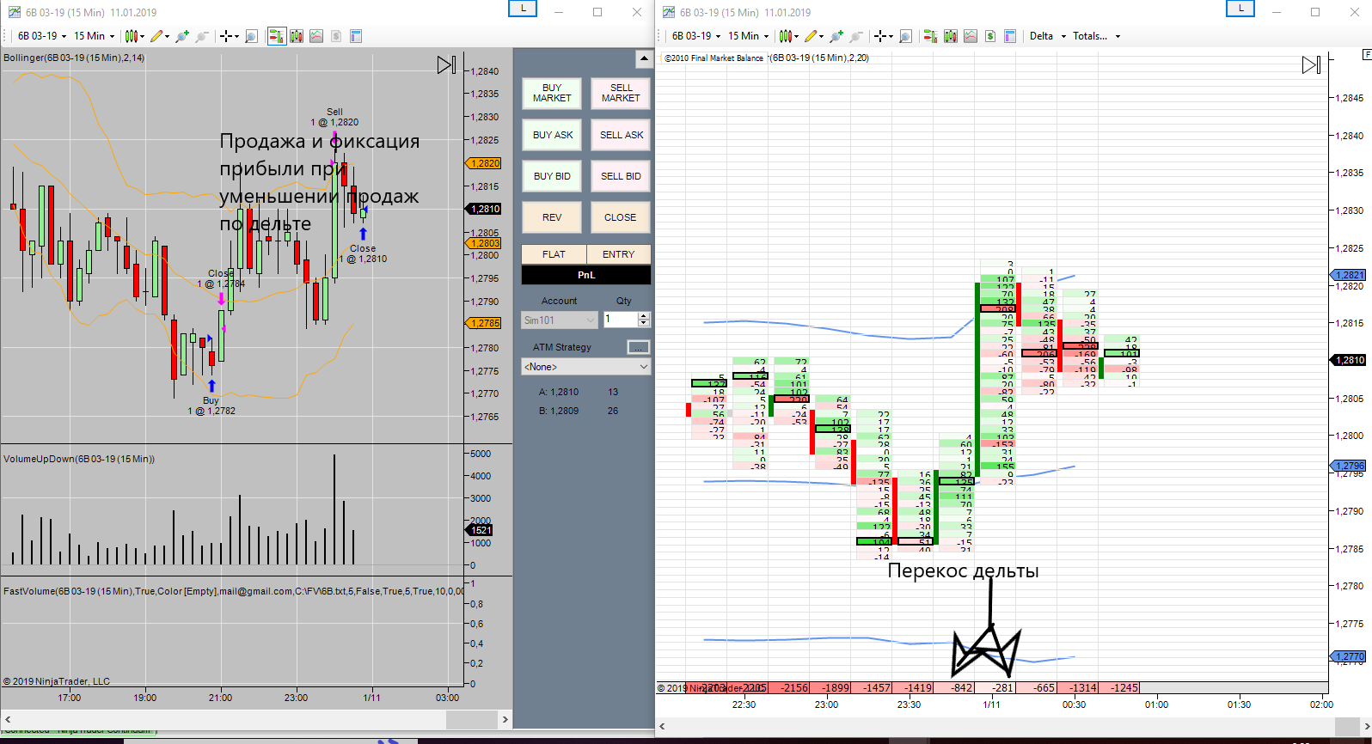Click SELL ASK button
This screenshot has width=1372, height=744.
pos(621,135)
